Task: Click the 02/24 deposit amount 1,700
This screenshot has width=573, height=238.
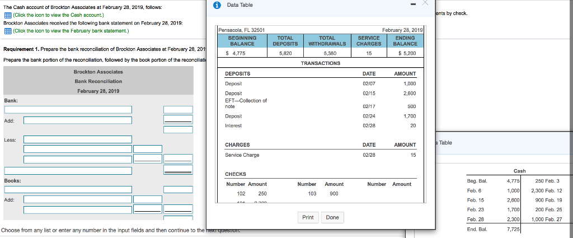Action: click(410, 116)
